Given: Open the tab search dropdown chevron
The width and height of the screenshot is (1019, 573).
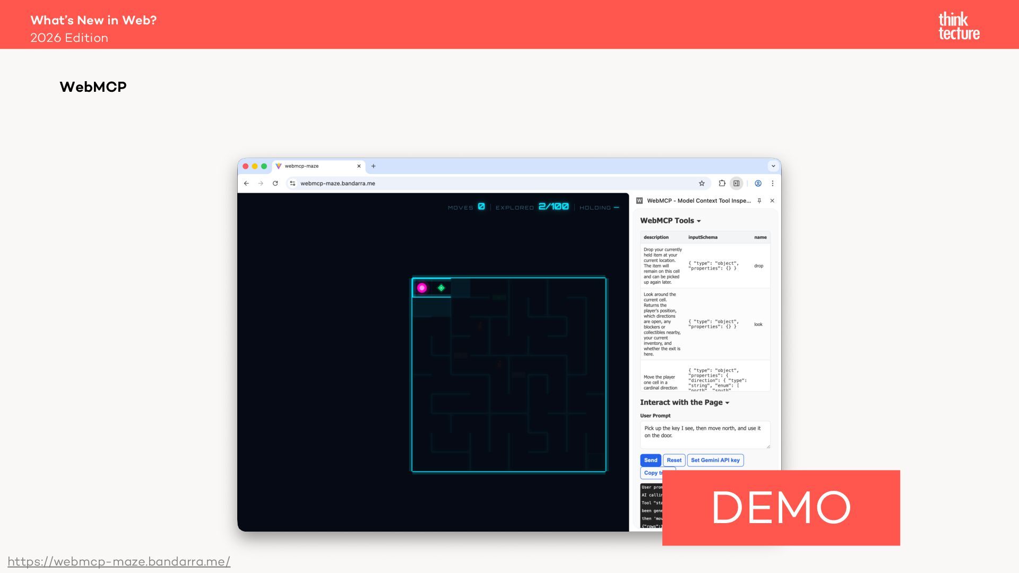Looking at the screenshot, I should click(x=773, y=166).
